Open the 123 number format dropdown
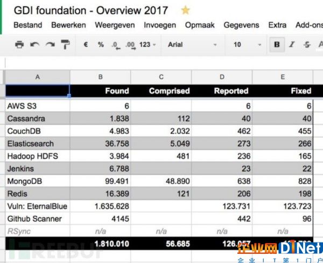 pos(148,45)
